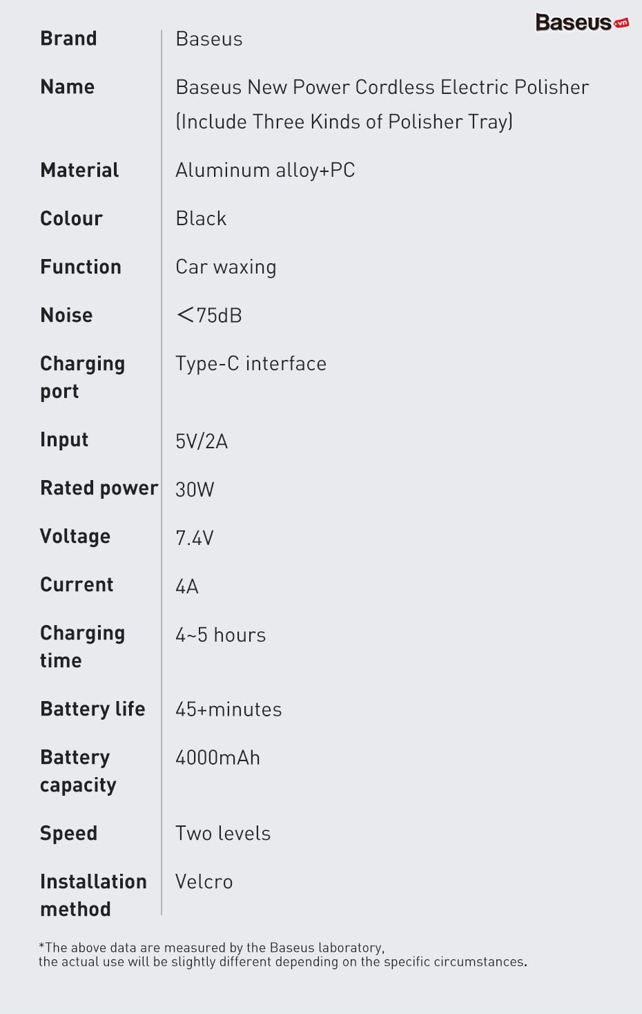
Task: Select the 45+minutes battery life value
Action: [228, 709]
